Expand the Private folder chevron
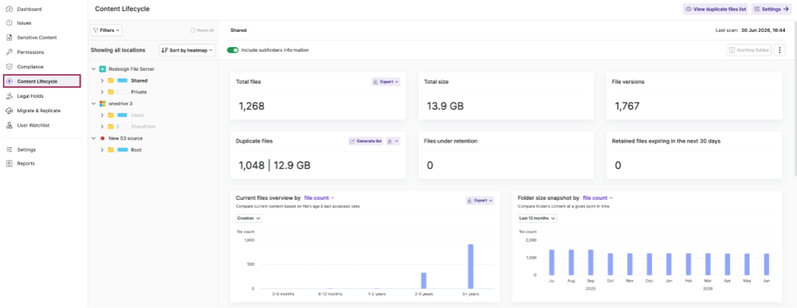This screenshot has width=797, height=308. pos(102,92)
